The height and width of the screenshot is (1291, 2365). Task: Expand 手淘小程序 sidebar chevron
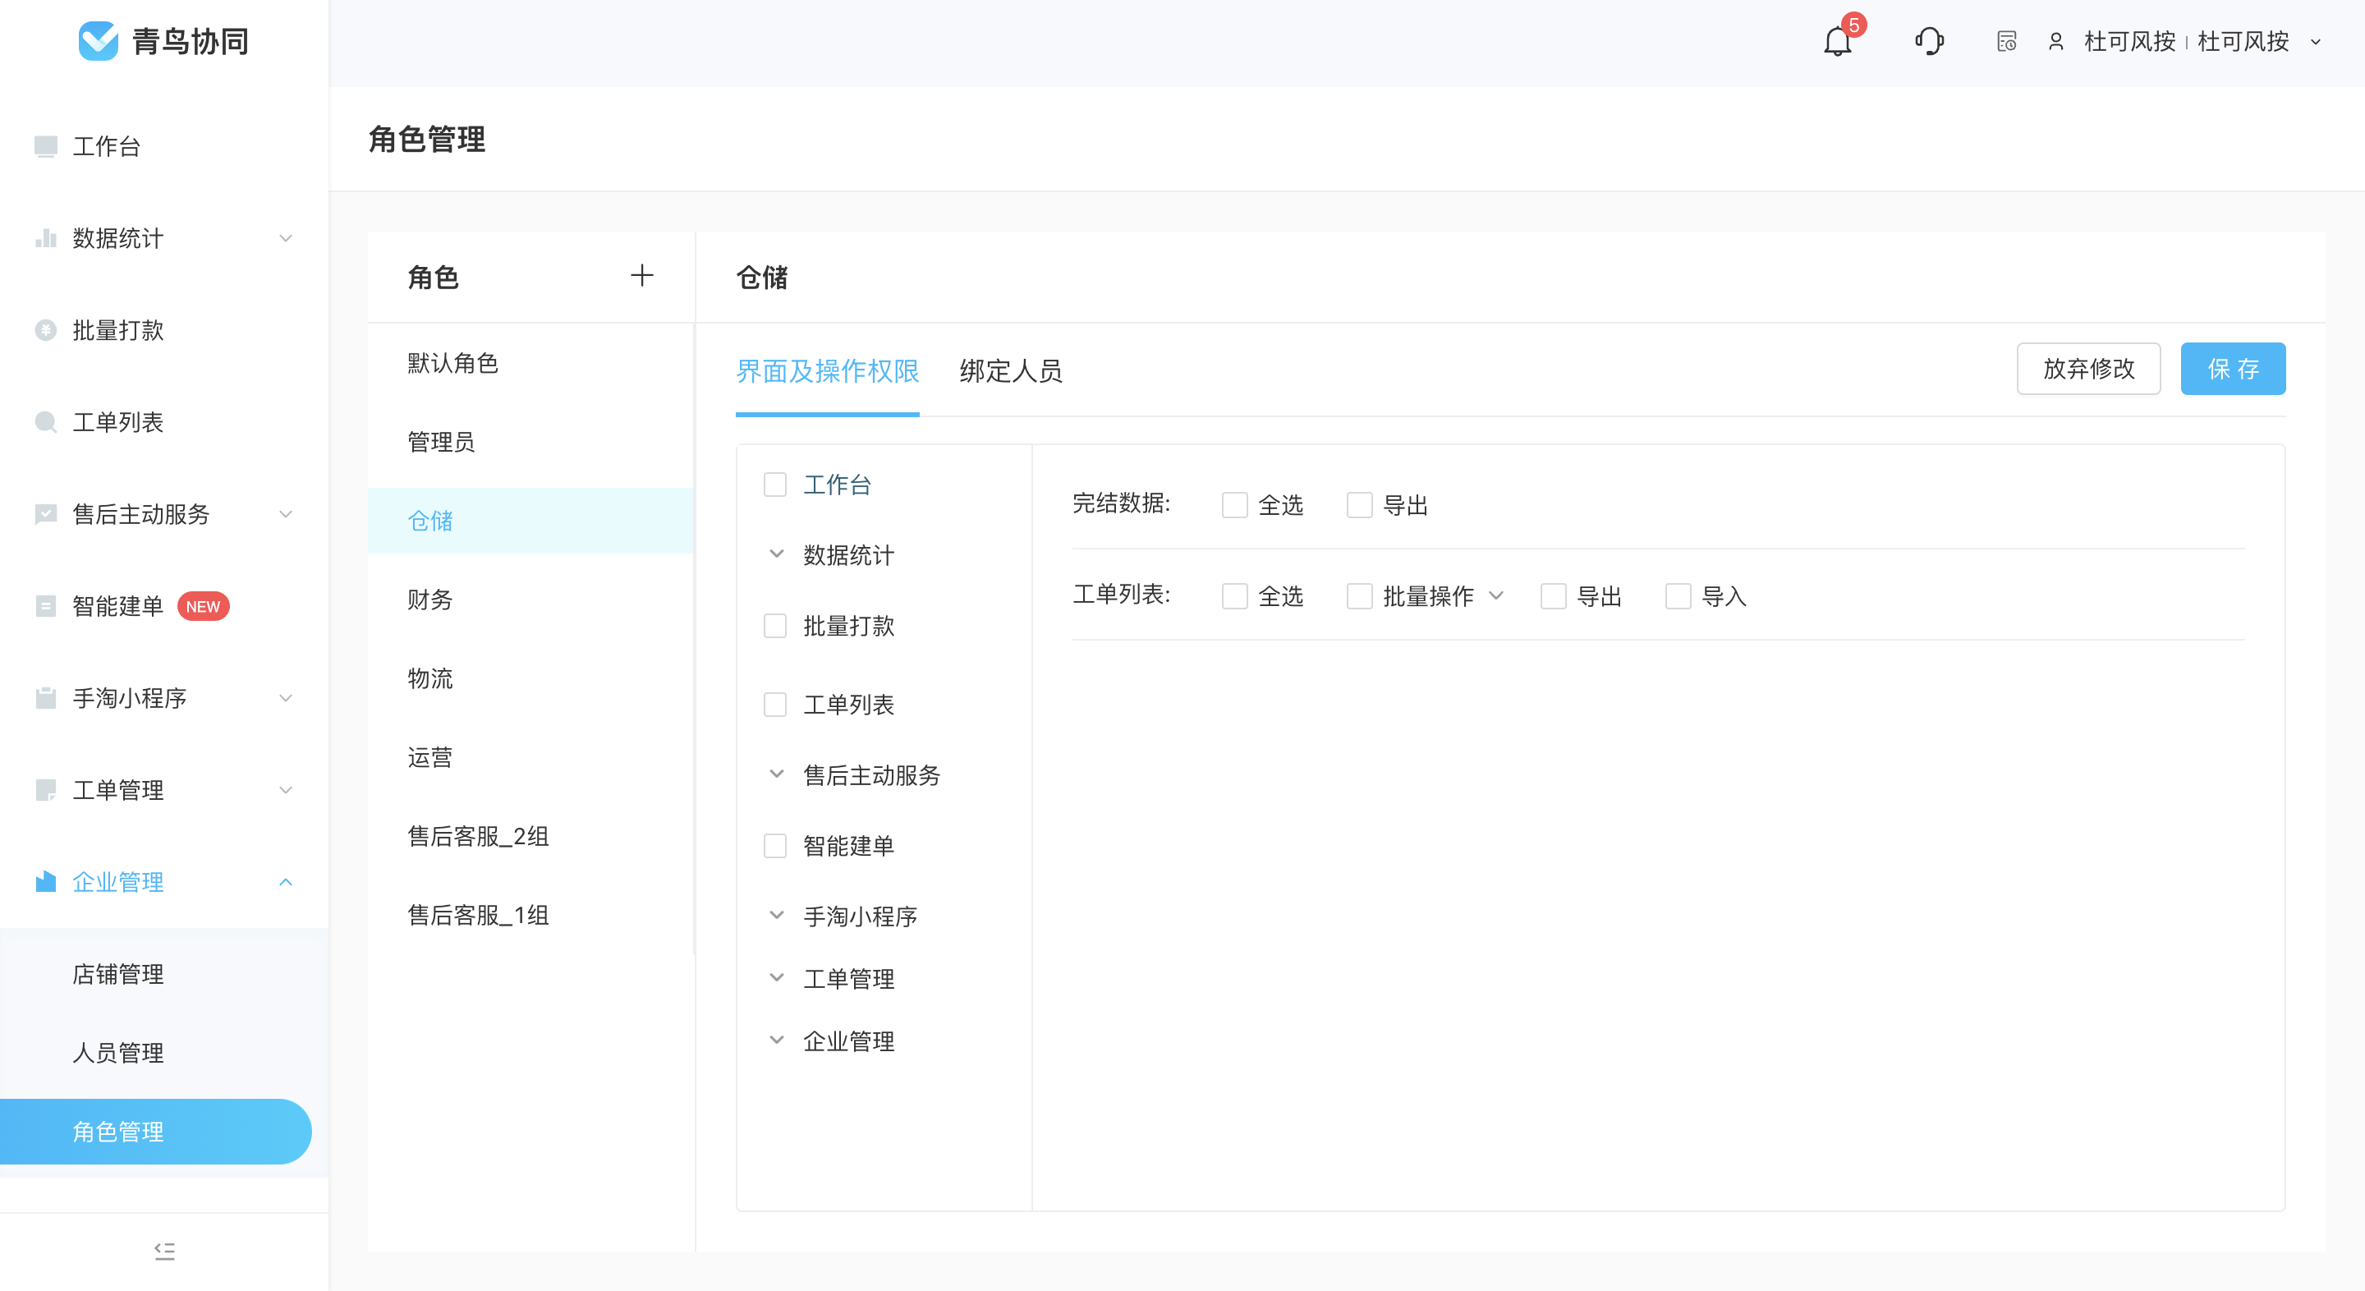[286, 698]
